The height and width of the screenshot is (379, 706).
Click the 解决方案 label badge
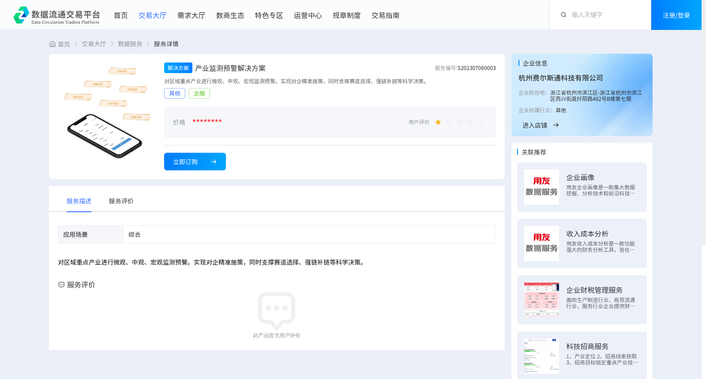(178, 68)
